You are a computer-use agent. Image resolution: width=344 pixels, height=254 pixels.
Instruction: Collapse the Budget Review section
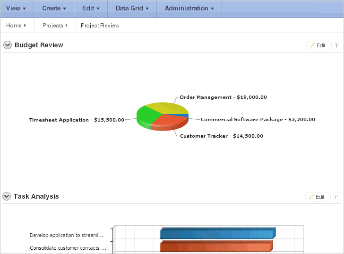[8, 45]
